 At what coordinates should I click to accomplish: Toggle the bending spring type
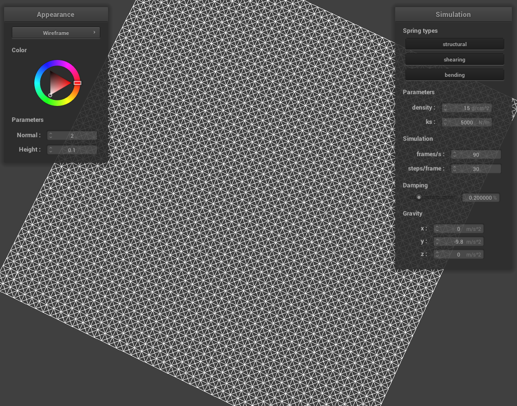click(x=455, y=75)
